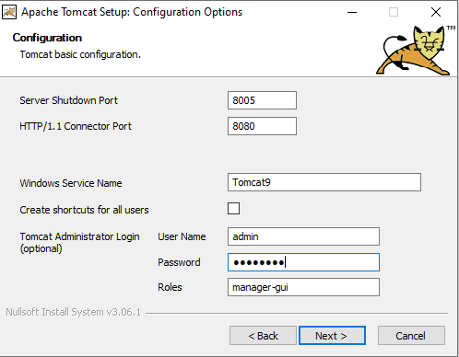Viewport: 459px width, 357px height.
Task: Select the Windows Service Name field
Action: (x=324, y=182)
